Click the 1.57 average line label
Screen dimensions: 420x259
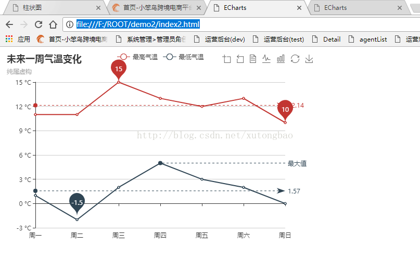[294, 191]
